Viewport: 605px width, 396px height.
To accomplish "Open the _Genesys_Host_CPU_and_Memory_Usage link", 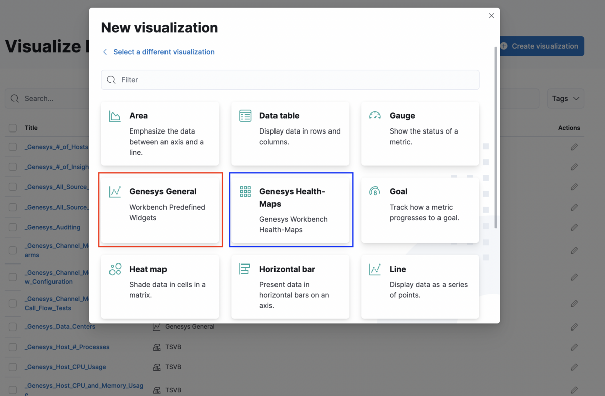I will point(84,389).
